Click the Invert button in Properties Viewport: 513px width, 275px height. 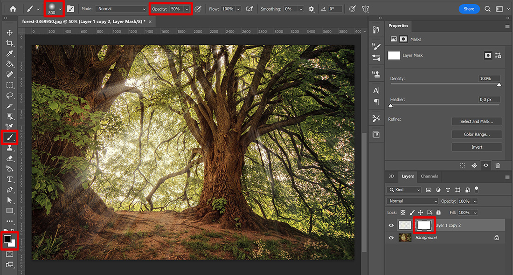(x=477, y=147)
